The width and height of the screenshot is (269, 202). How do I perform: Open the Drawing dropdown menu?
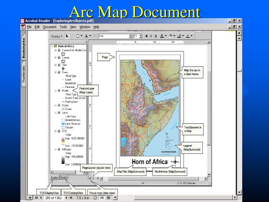pos(57,36)
